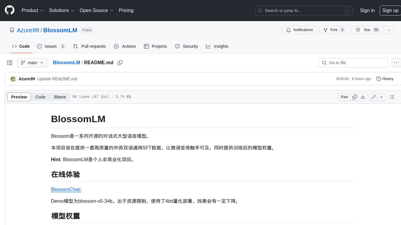Open the more file actions menu
Viewport: 401px width, 225px height.
(396, 63)
